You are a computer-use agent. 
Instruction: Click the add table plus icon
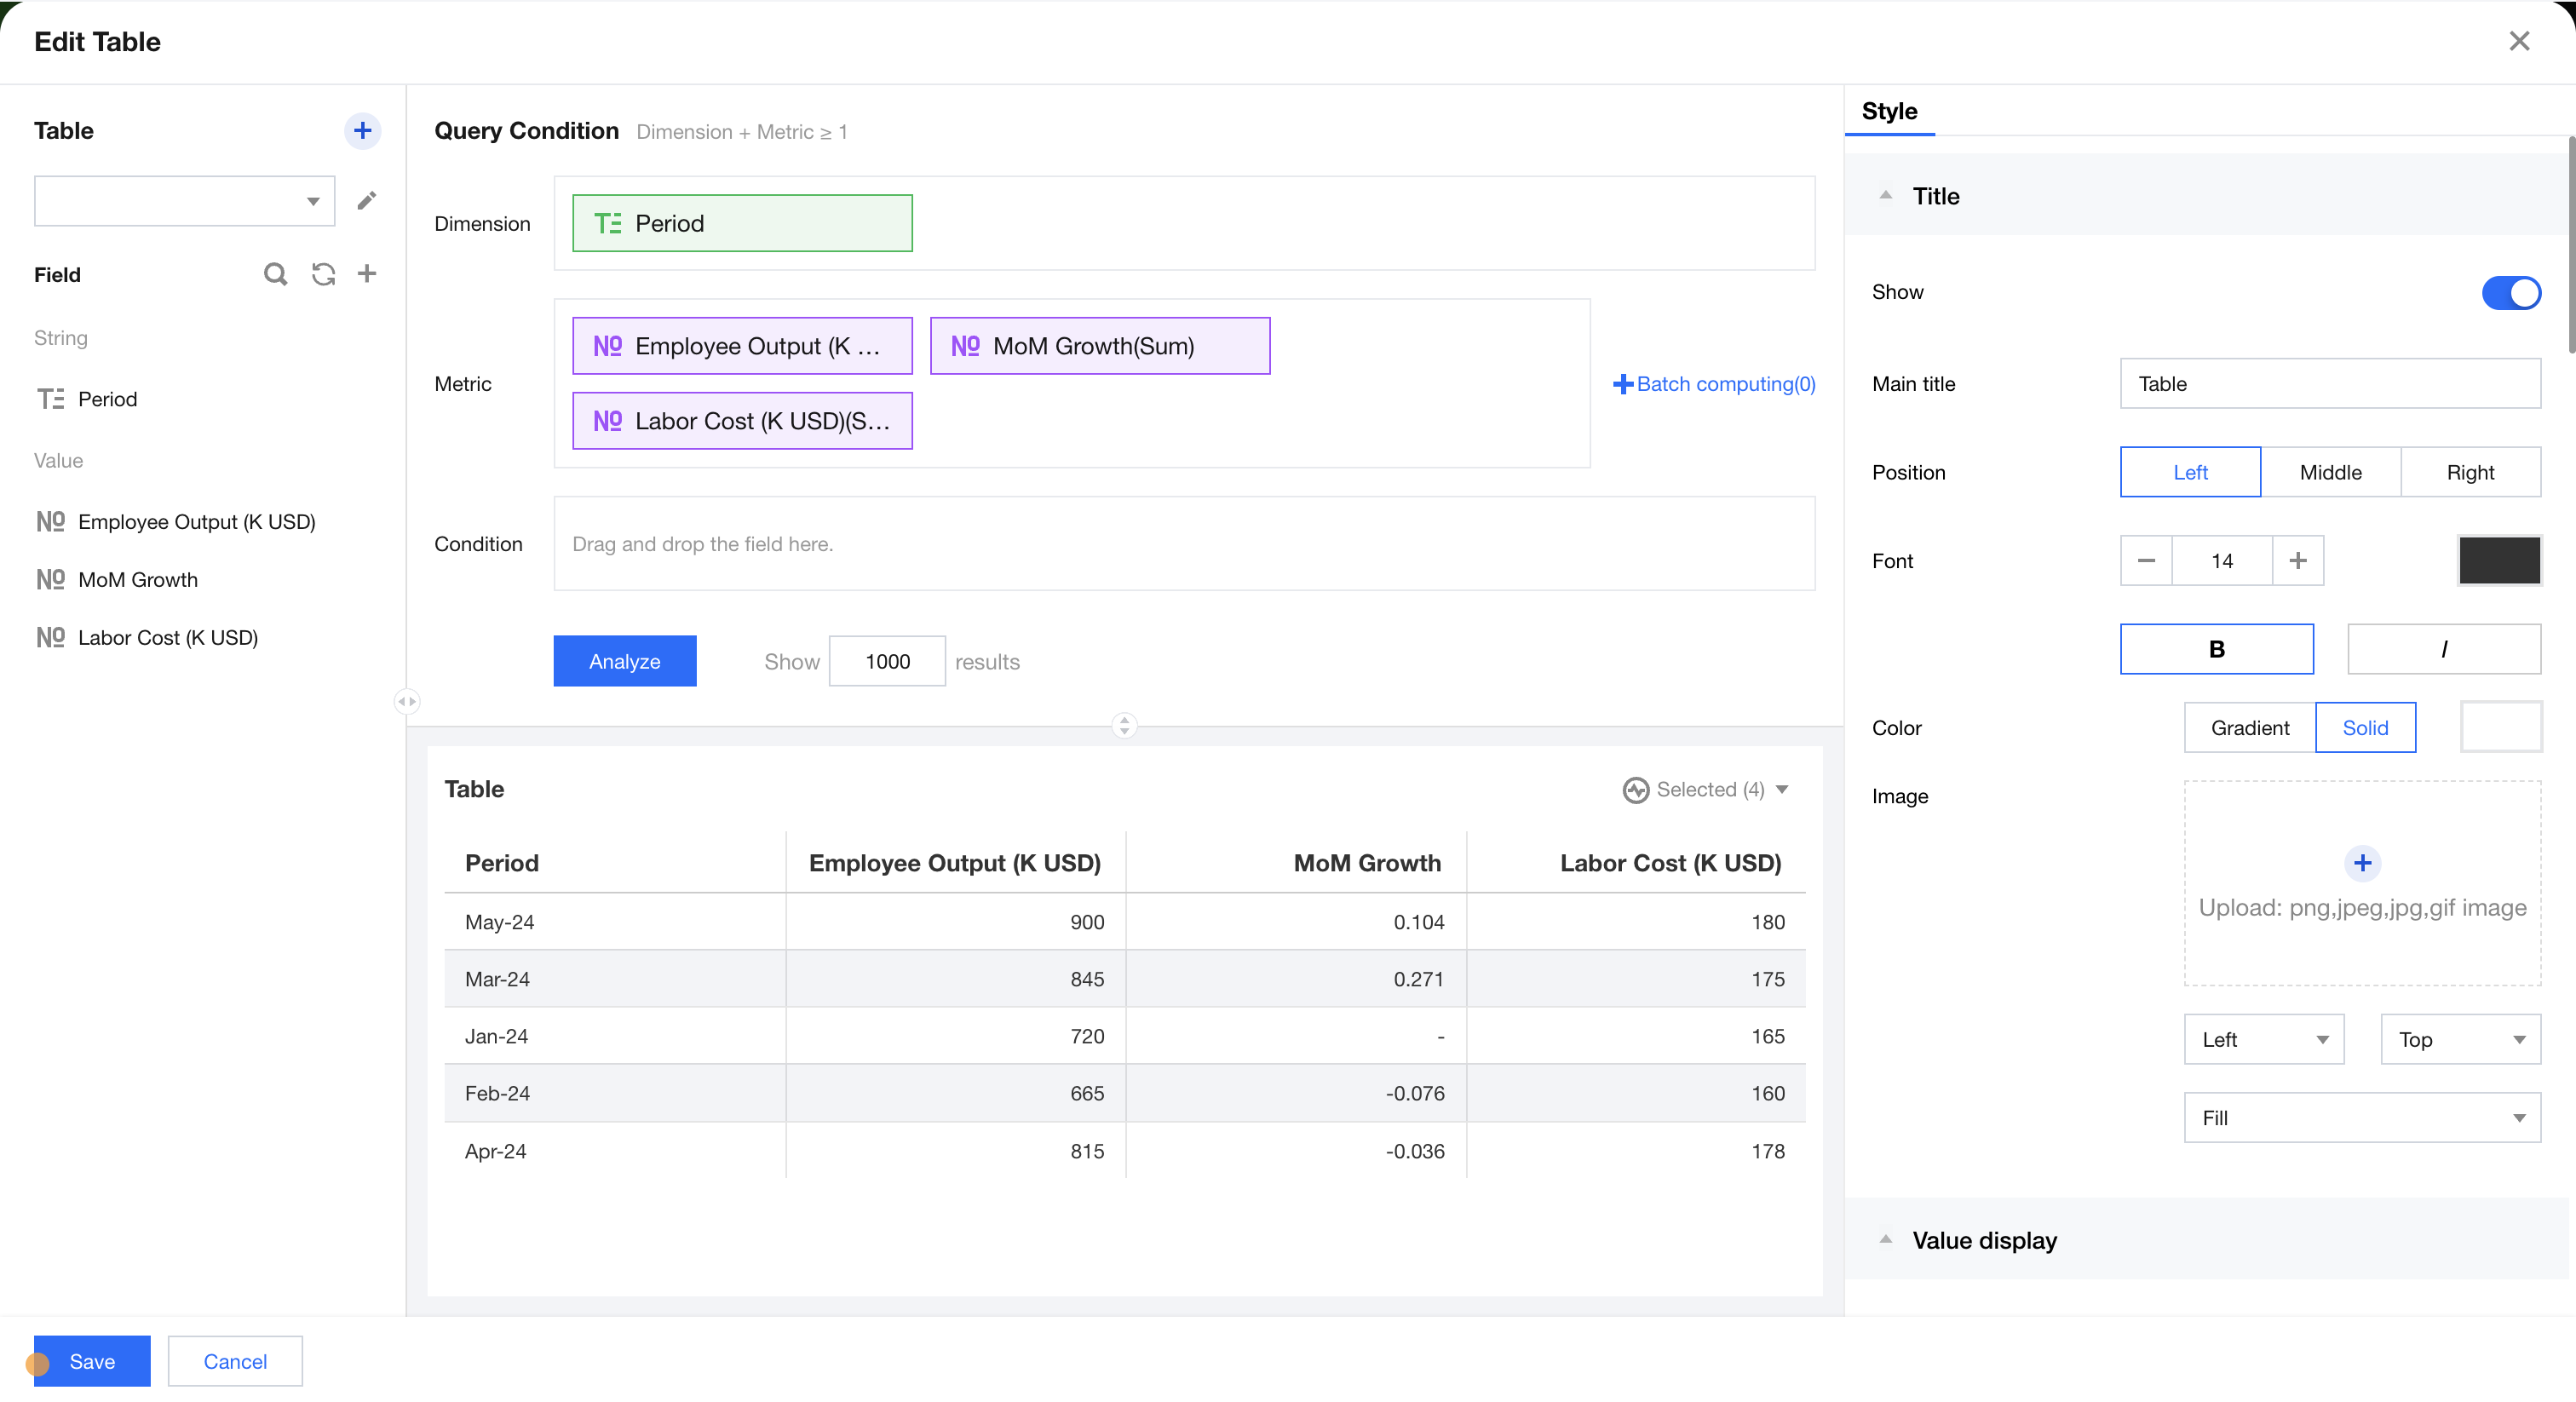pyautogui.click(x=362, y=131)
